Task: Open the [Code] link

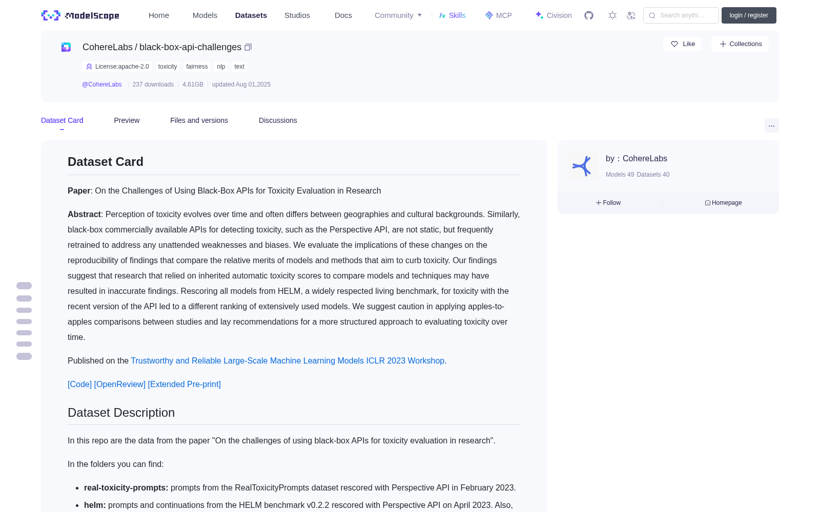Action: pos(79,384)
